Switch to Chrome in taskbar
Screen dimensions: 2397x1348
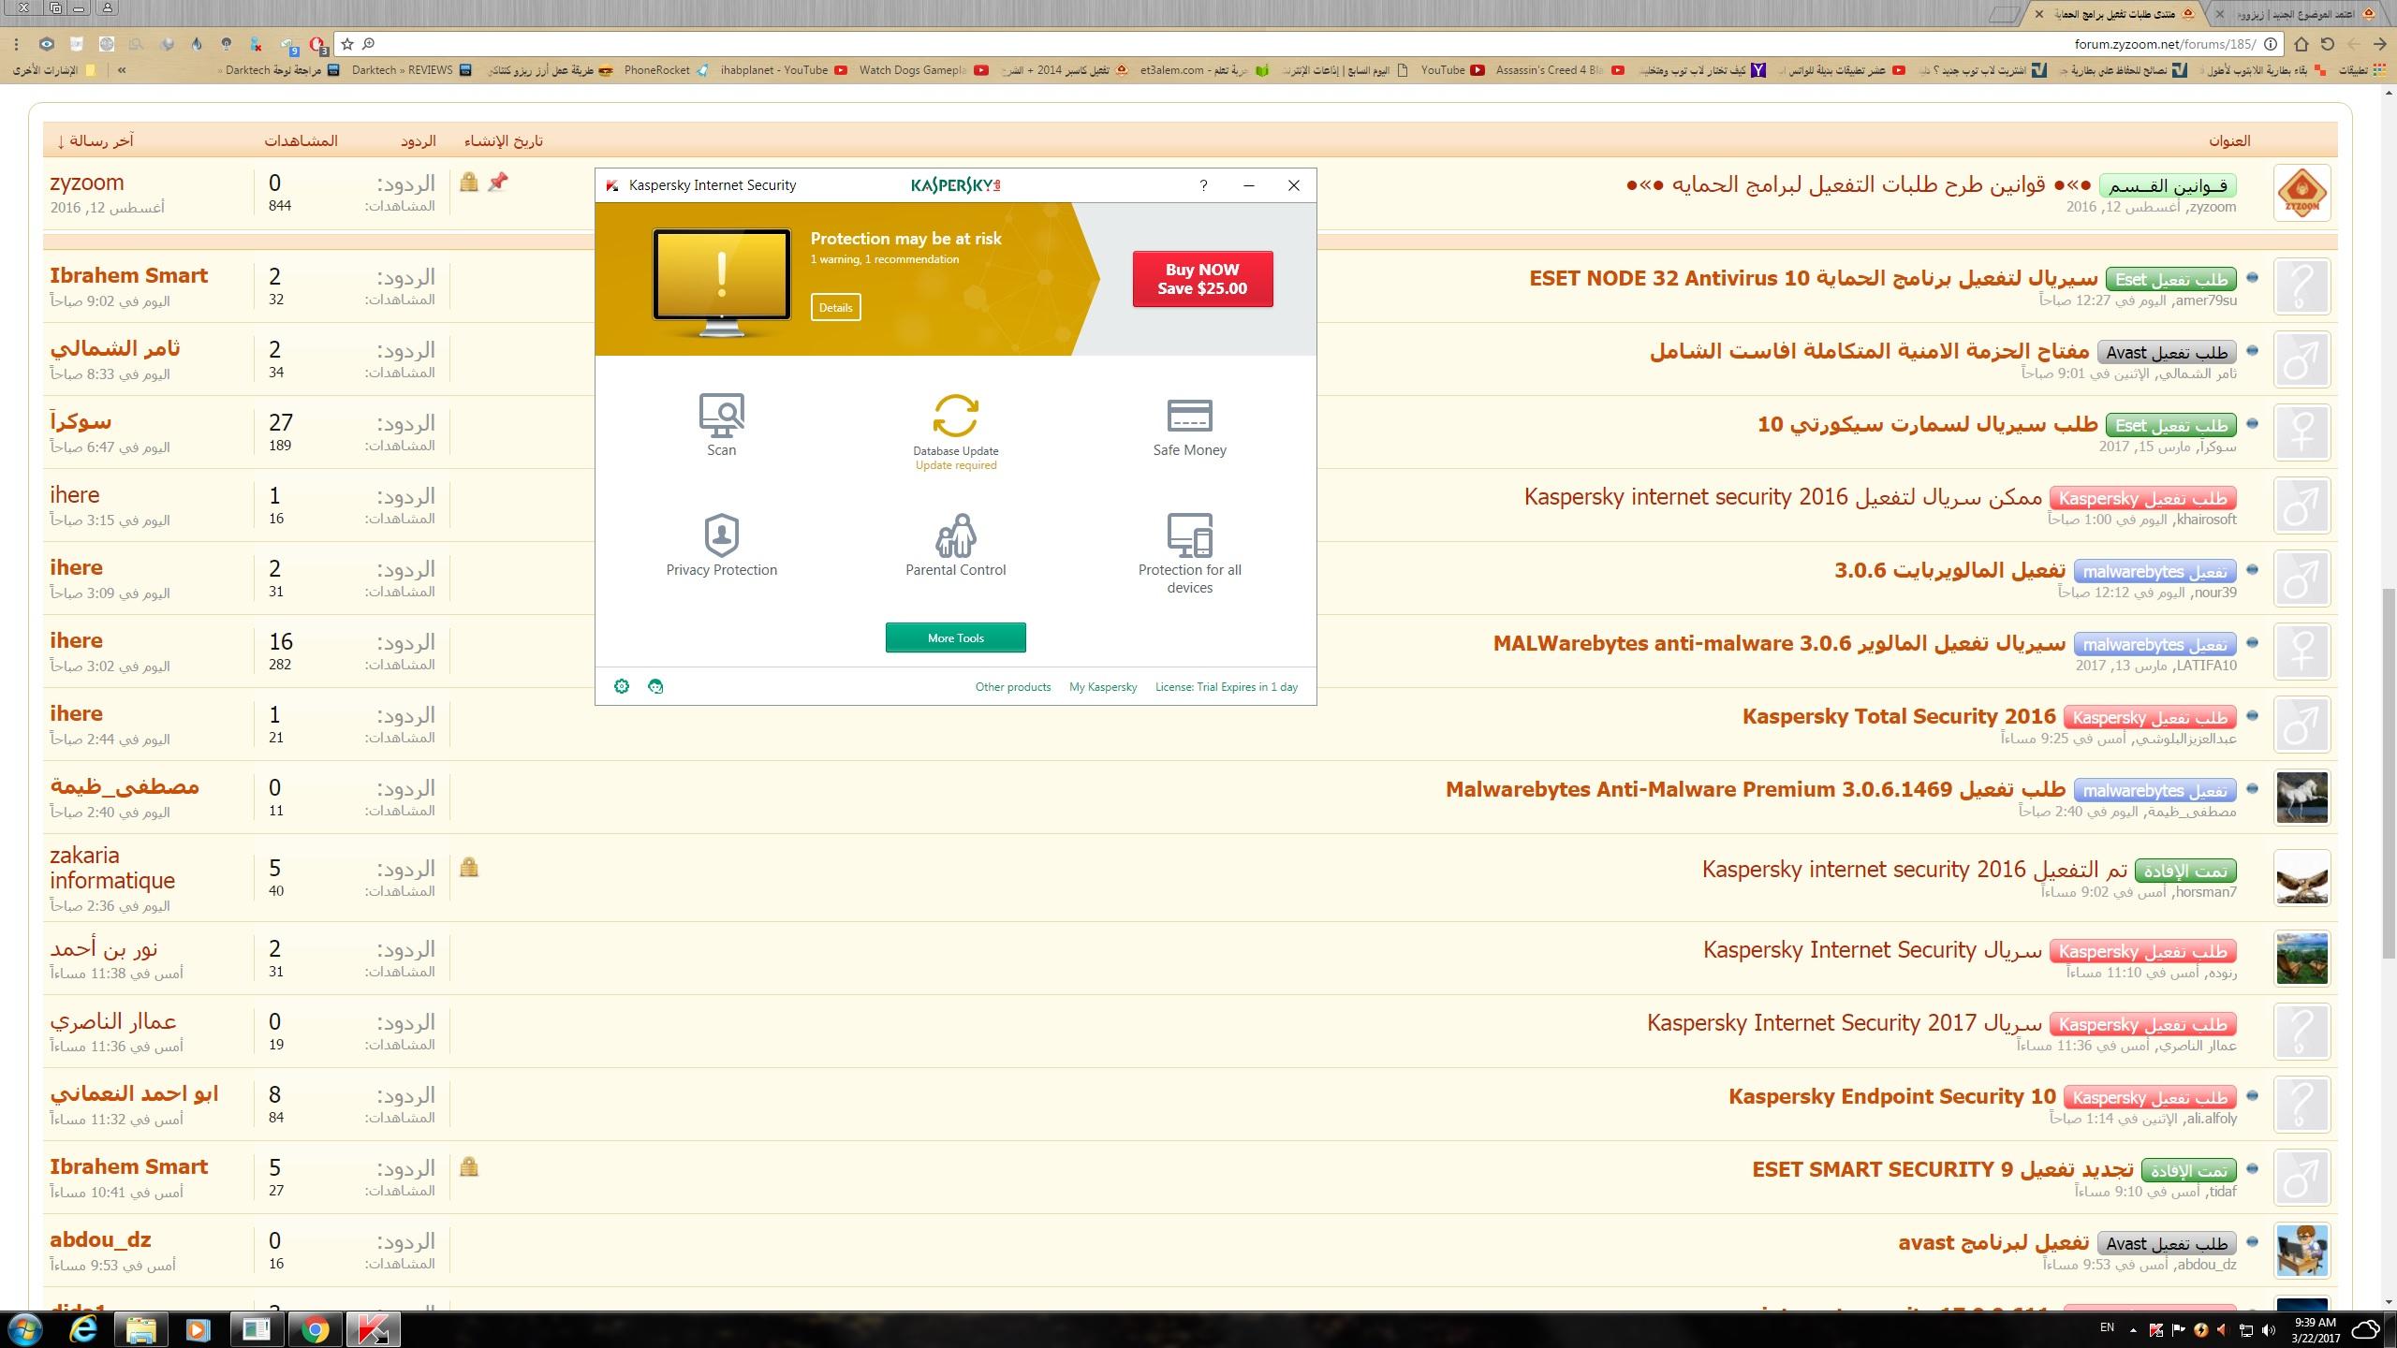[x=316, y=1329]
